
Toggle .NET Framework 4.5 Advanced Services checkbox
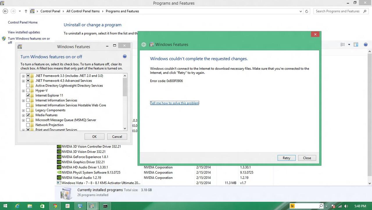point(28,81)
